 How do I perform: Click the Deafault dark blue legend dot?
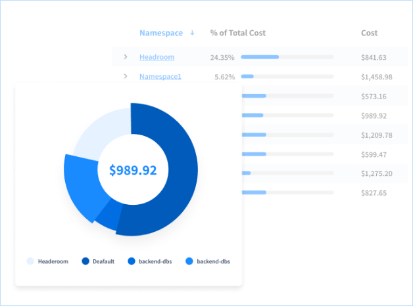point(85,261)
